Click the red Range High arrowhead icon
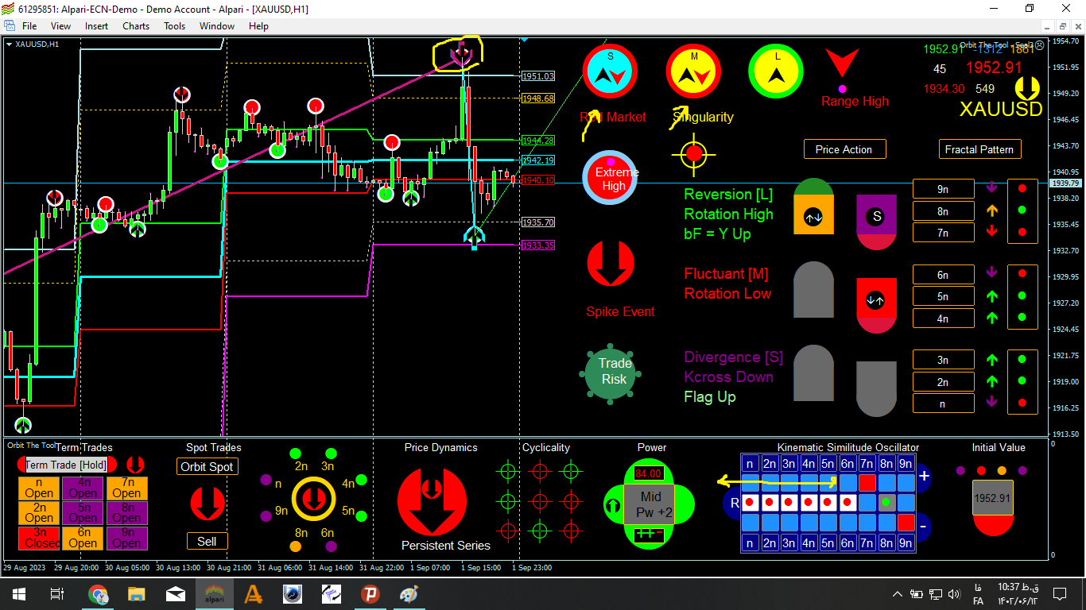This screenshot has height=610, width=1086. [x=841, y=64]
